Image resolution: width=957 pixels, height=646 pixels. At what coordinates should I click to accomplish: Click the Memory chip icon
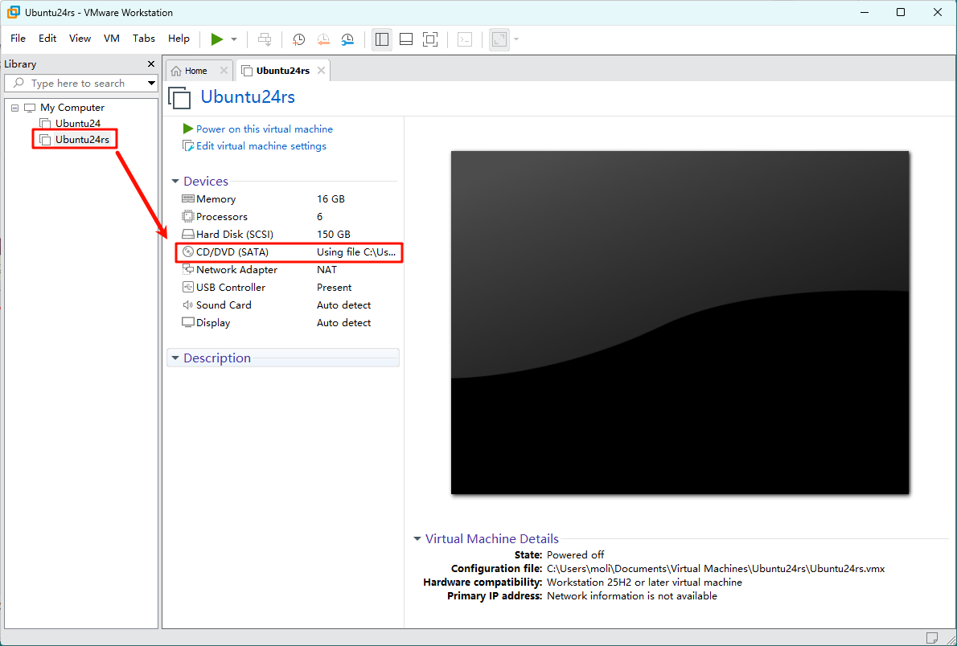(188, 199)
